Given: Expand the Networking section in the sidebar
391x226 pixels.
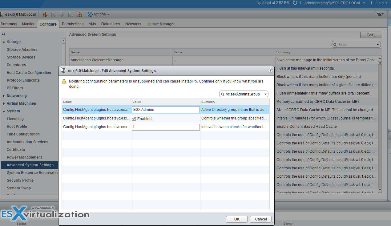Looking at the screenshot, I should (x=4, y=95).
